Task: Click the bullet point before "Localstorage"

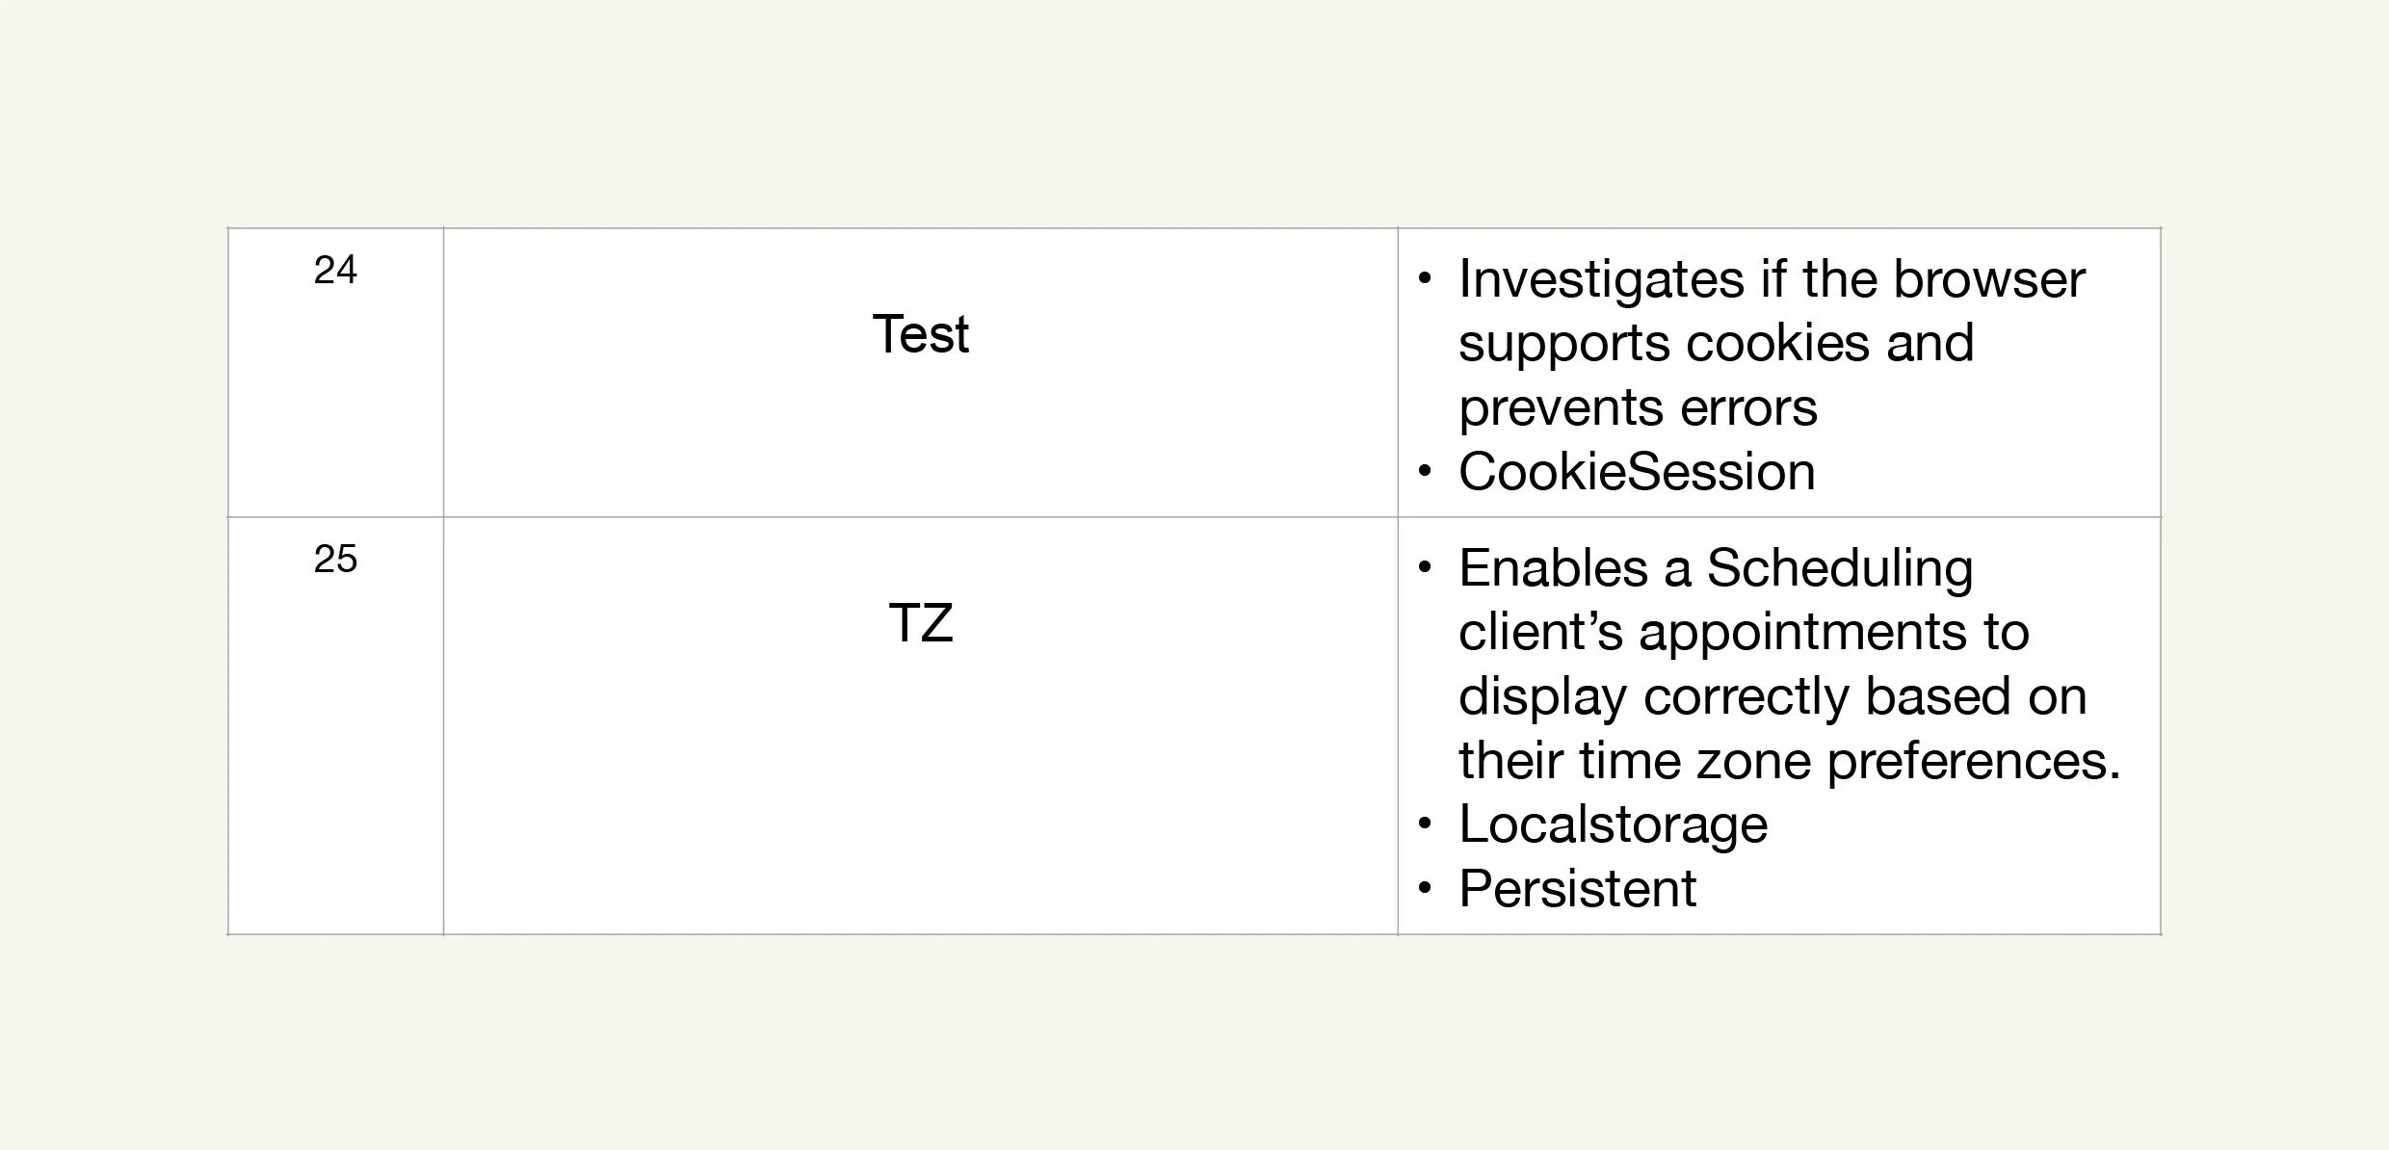Action: point(1425,824)
